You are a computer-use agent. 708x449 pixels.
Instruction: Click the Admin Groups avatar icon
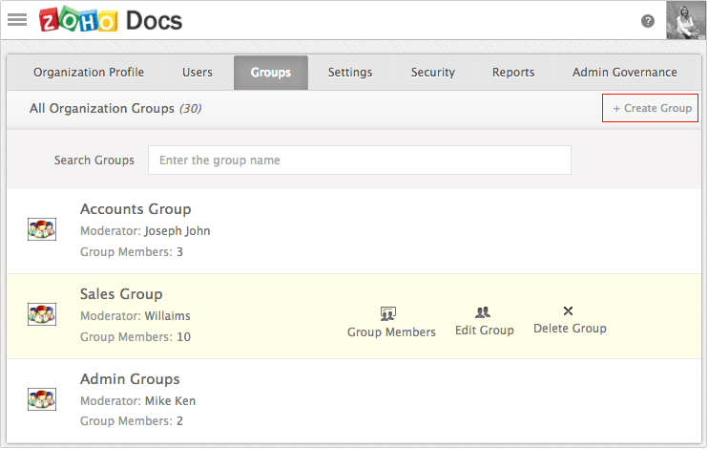pyautogui.click(x=42, y=399)
